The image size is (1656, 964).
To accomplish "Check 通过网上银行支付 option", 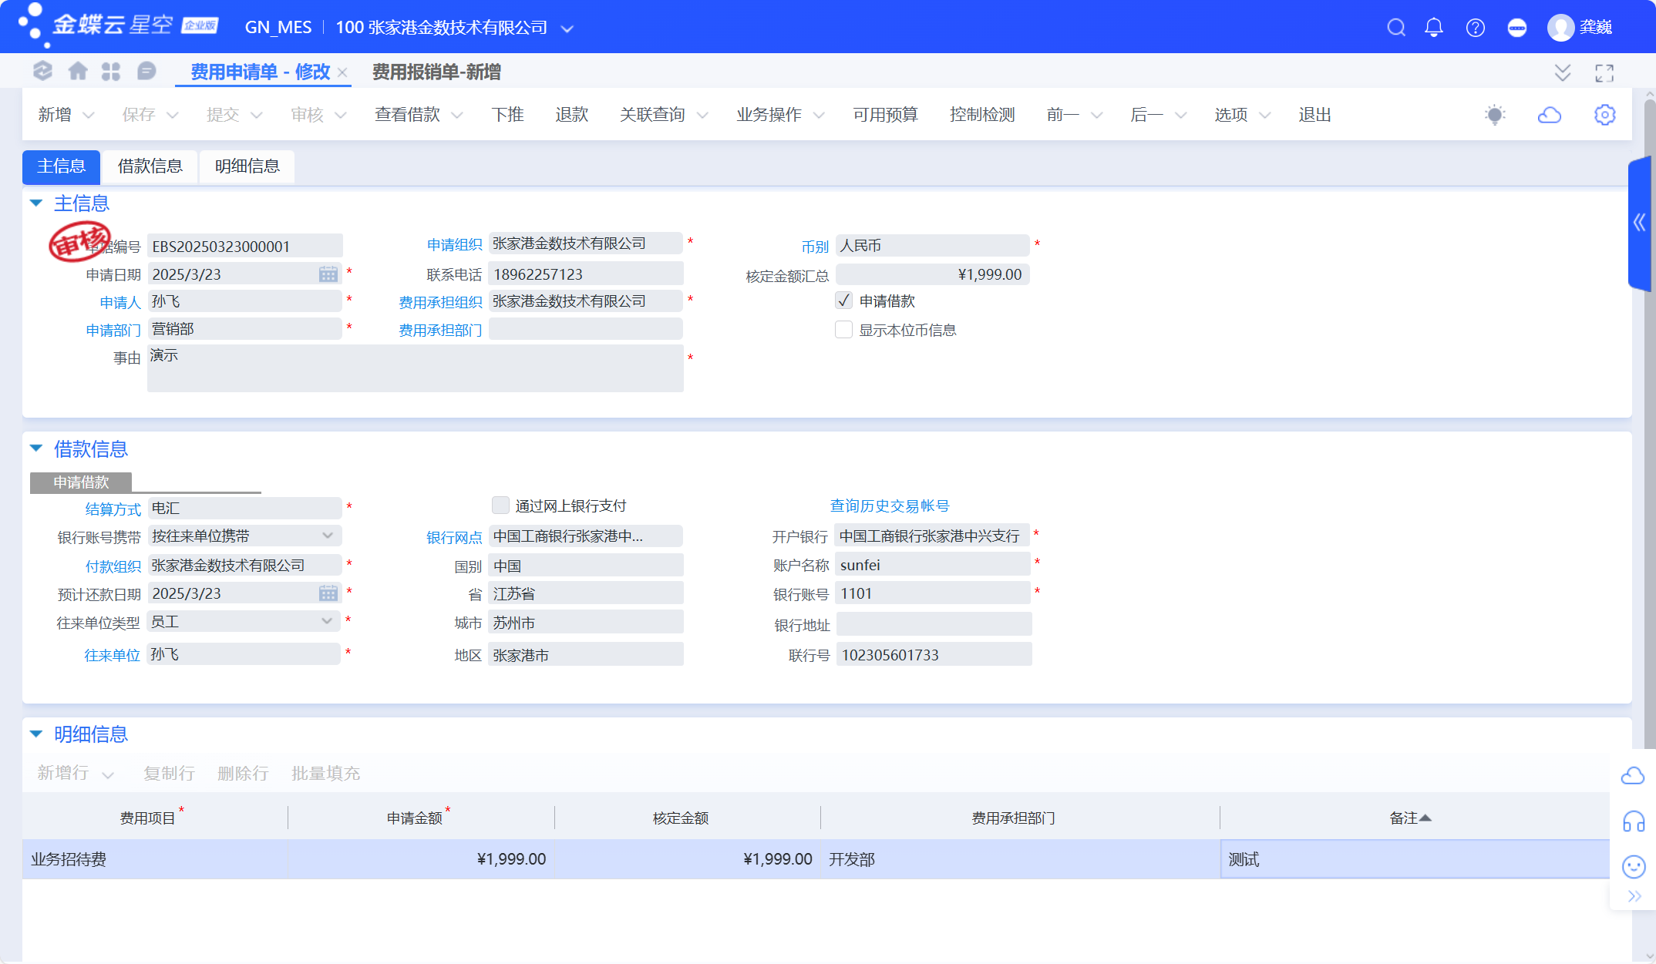I will point(501,506).
